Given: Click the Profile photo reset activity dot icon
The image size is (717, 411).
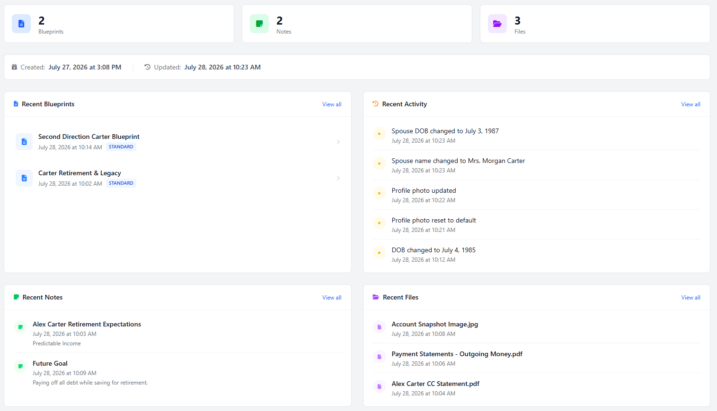Looking at the screenshot, I should [x=379, y=223].
